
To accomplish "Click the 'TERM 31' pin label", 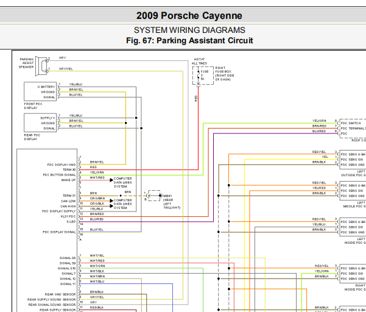I will pos(69,196).
